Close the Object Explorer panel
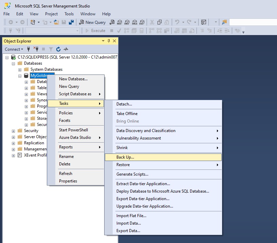The width and height of the screenshot is (277, 243). tap(114, 41)
